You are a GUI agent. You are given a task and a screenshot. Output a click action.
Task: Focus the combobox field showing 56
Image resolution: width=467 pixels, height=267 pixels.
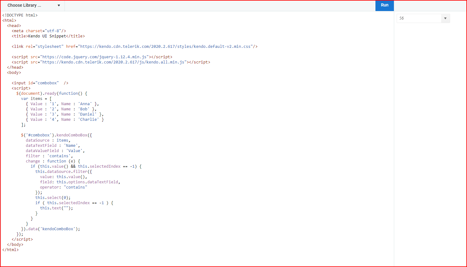tap(419, 18)
